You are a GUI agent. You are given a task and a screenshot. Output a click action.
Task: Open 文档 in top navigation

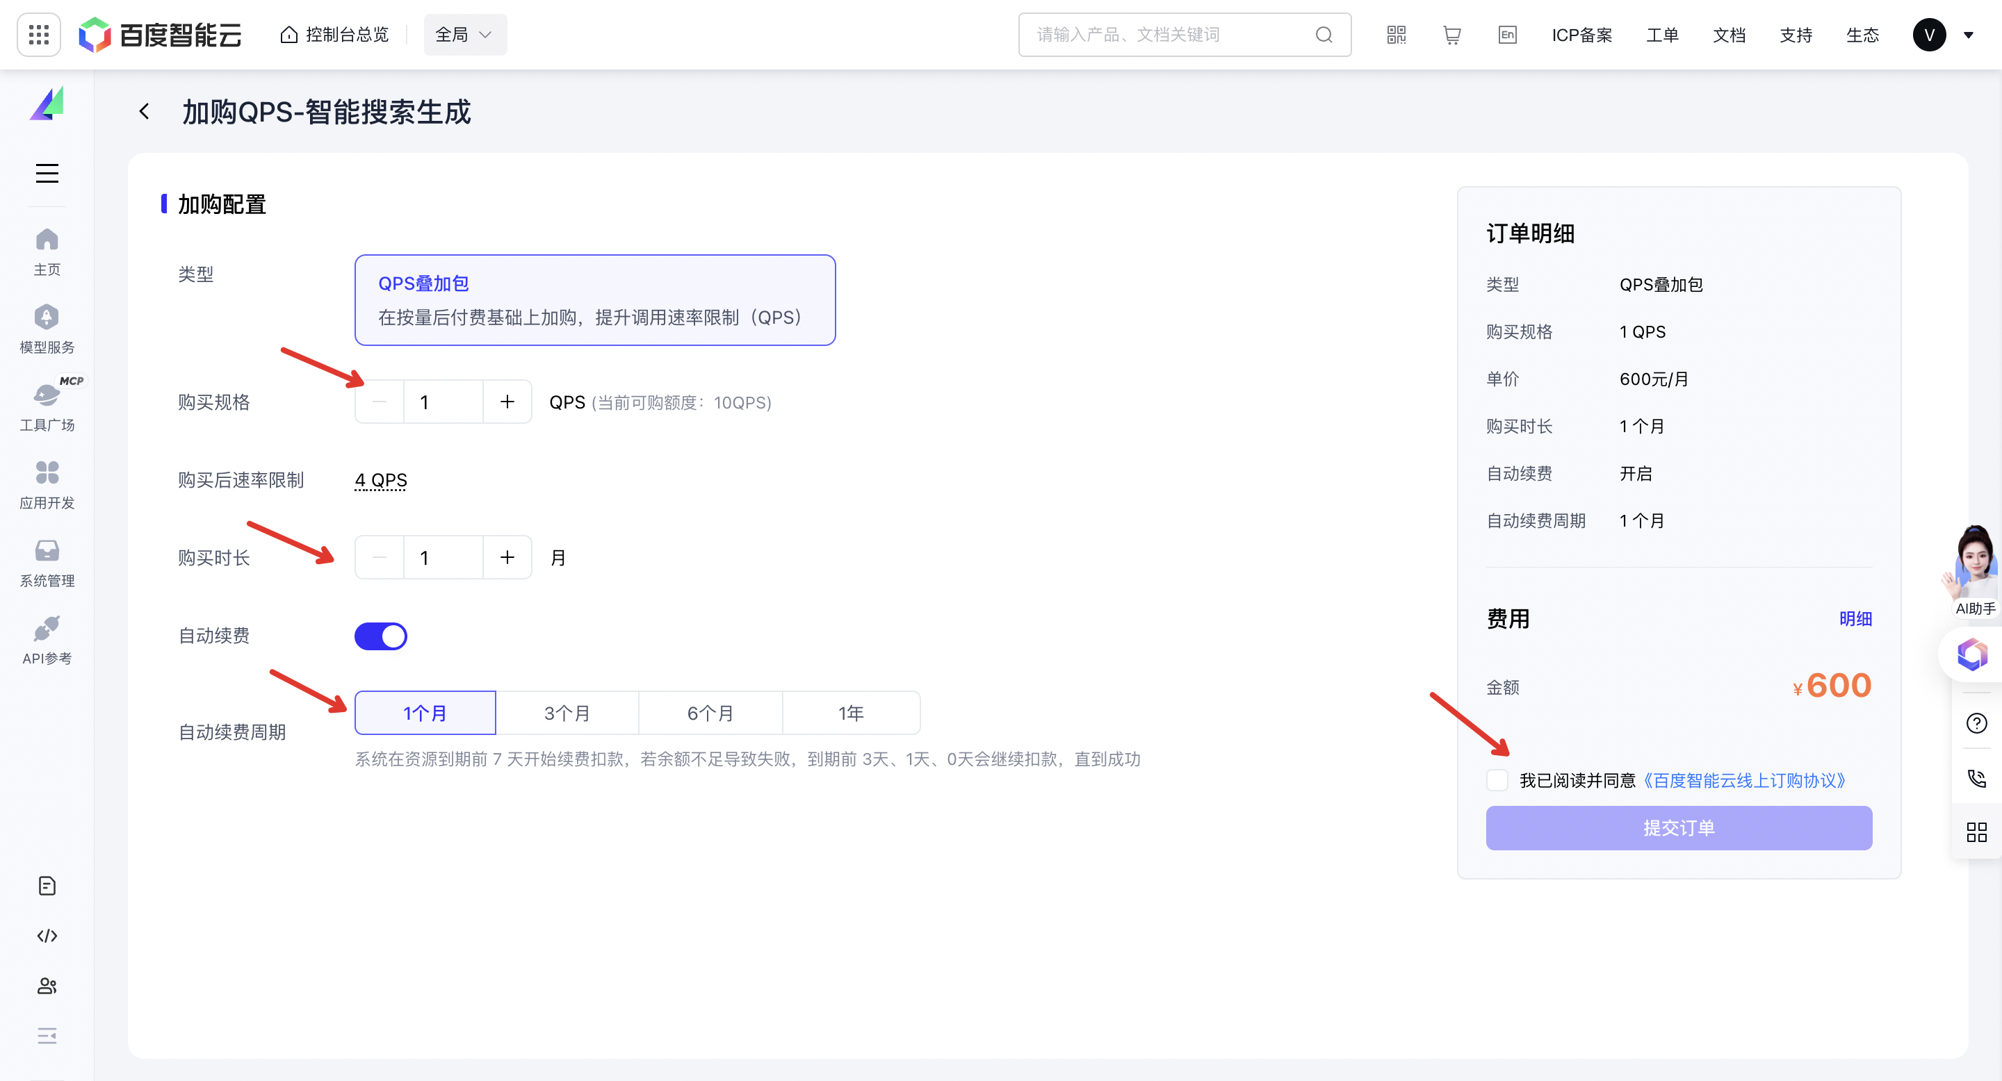tap(1728, 35)
